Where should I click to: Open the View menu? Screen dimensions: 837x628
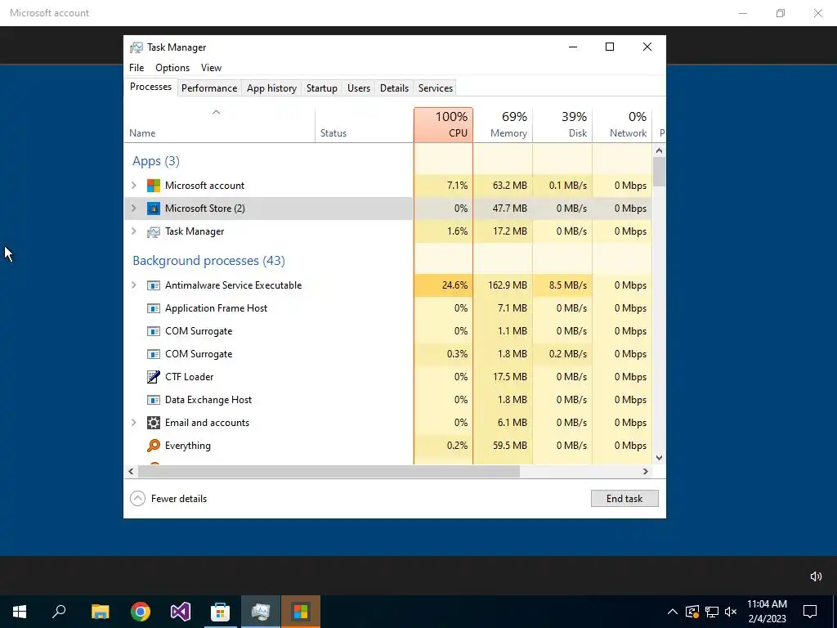click(211, 68)
